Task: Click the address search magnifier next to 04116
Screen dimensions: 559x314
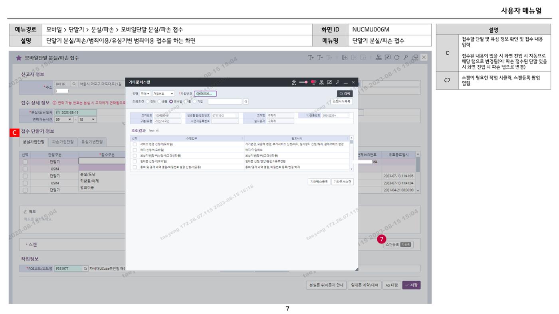Action: point(74,84)
